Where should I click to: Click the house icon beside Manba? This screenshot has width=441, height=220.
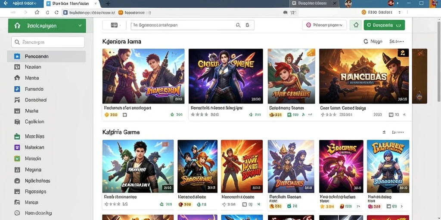[x=17, y=78]
